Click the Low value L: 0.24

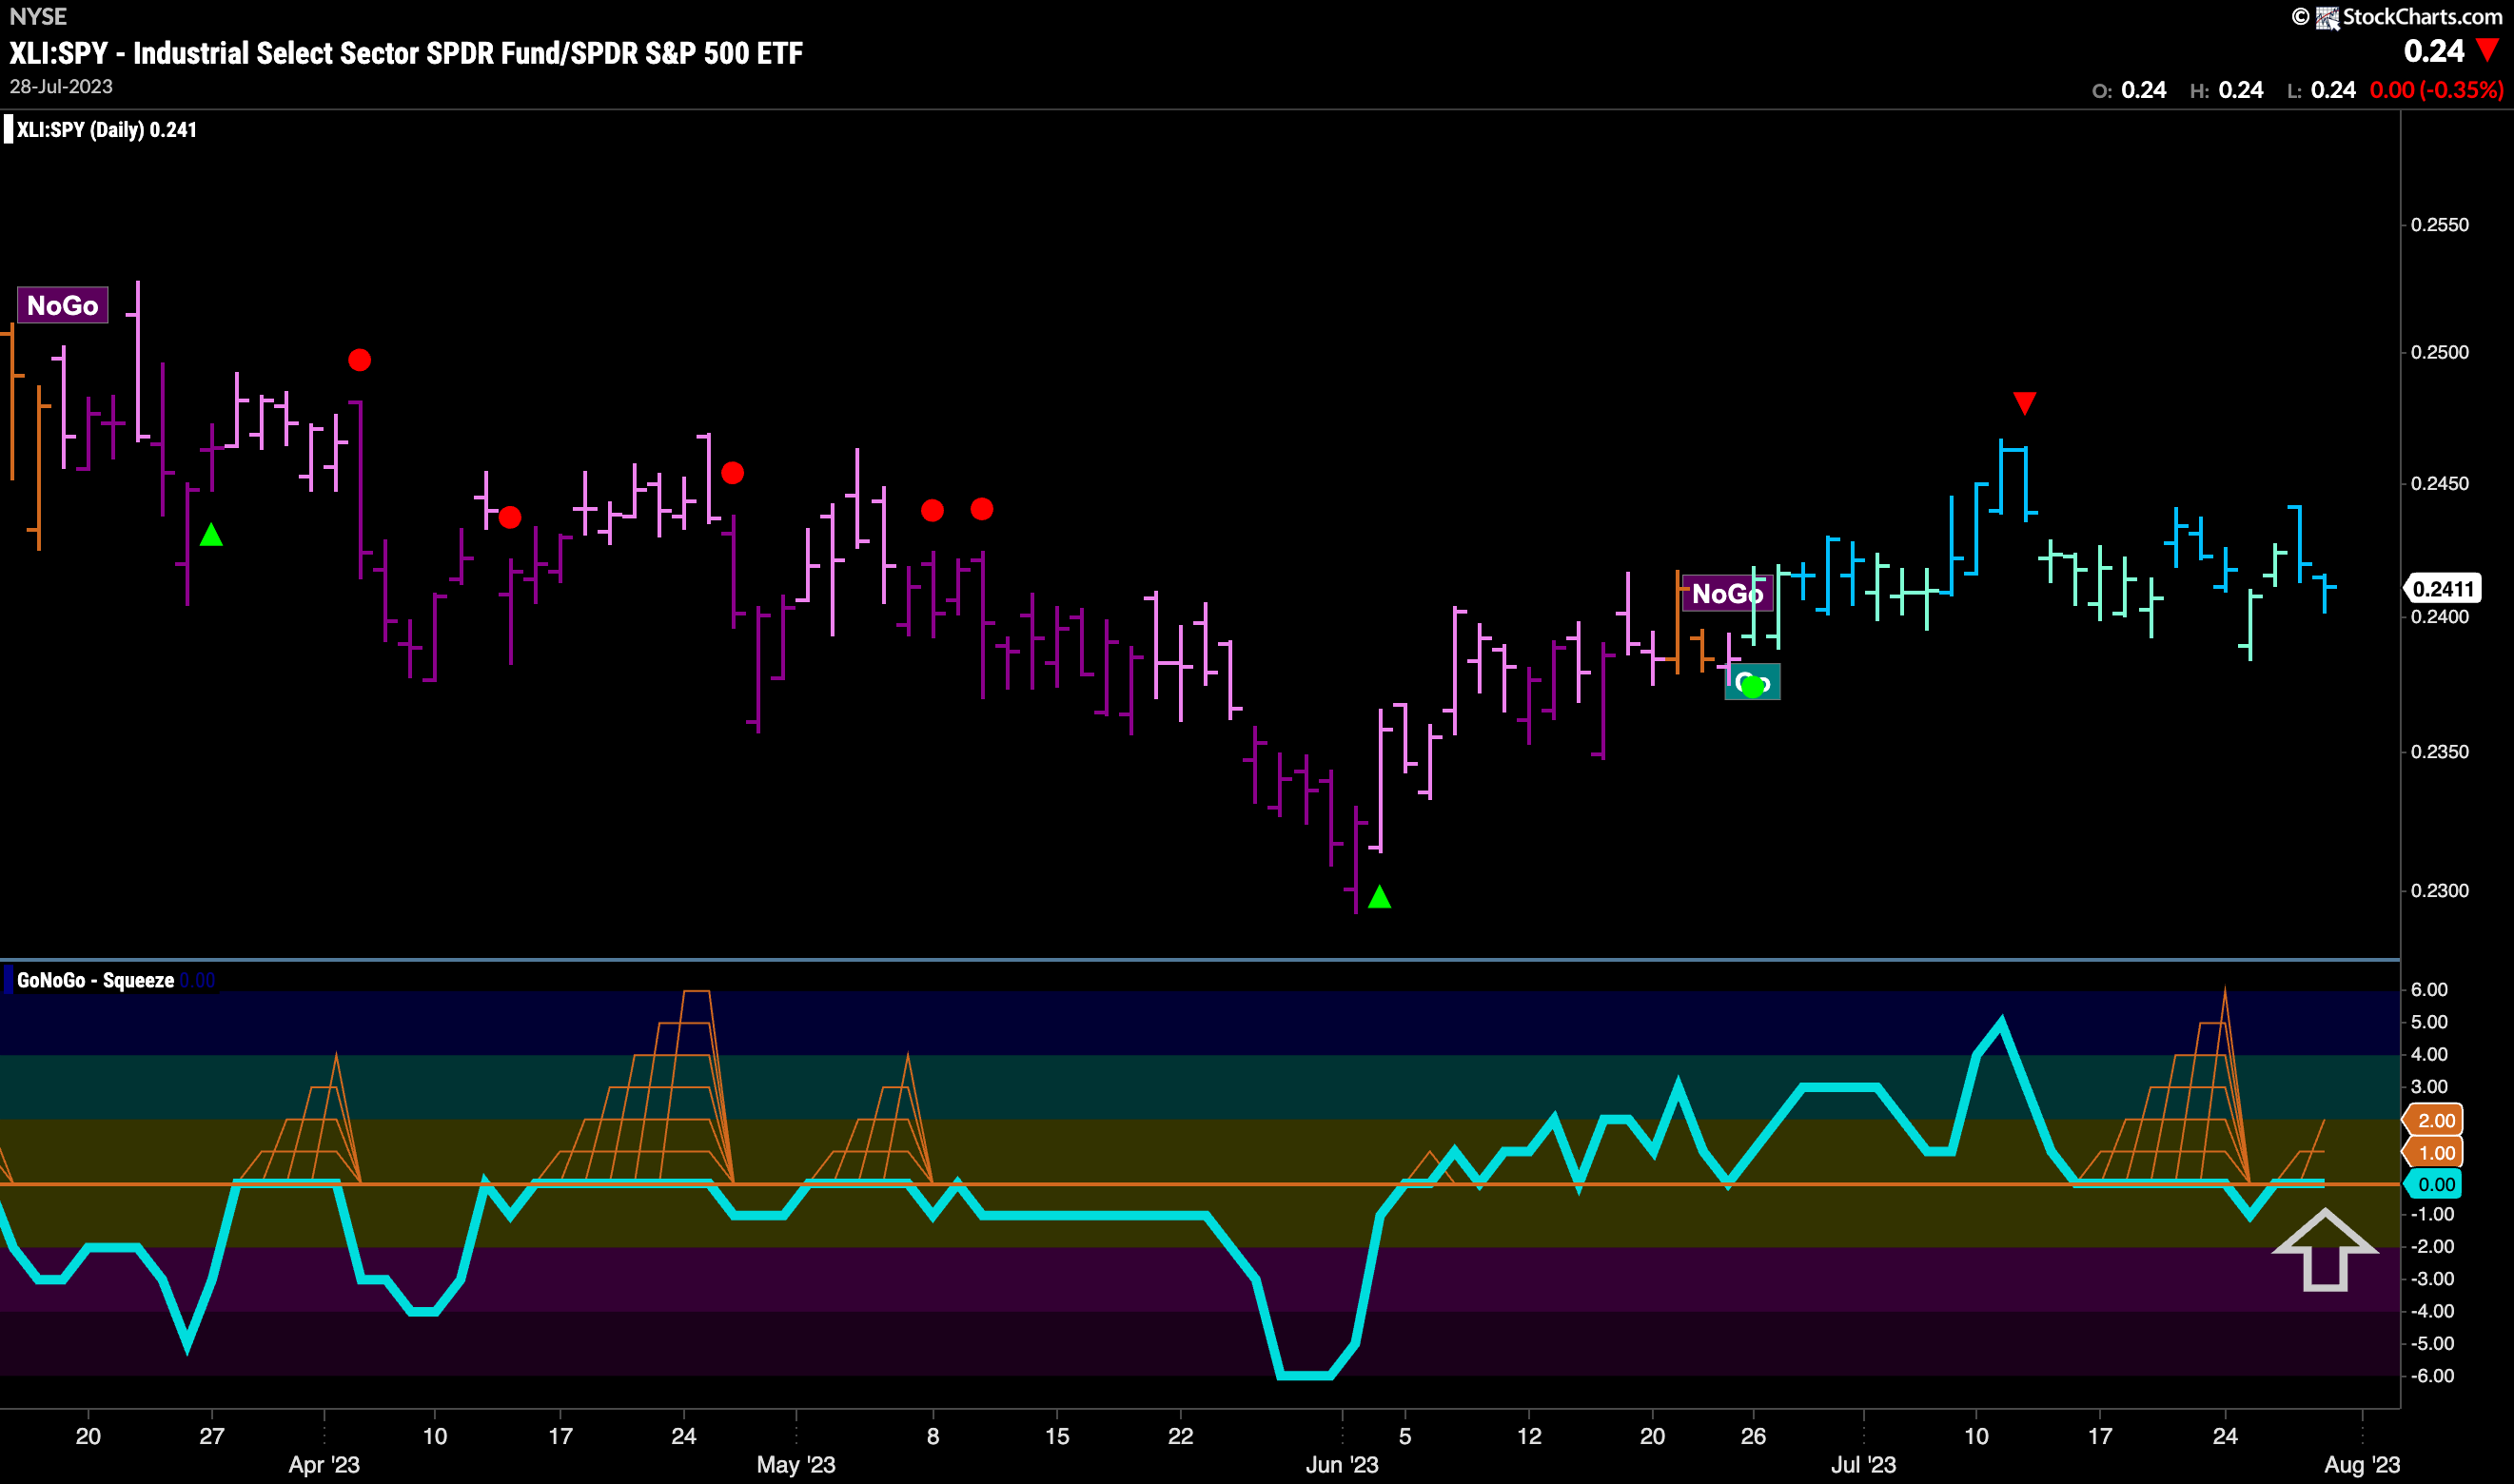pyautogui.click(x=2321, y=90)
